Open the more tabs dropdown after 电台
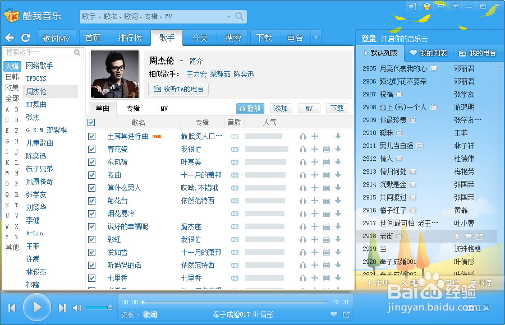 click(x=316, y=38)
